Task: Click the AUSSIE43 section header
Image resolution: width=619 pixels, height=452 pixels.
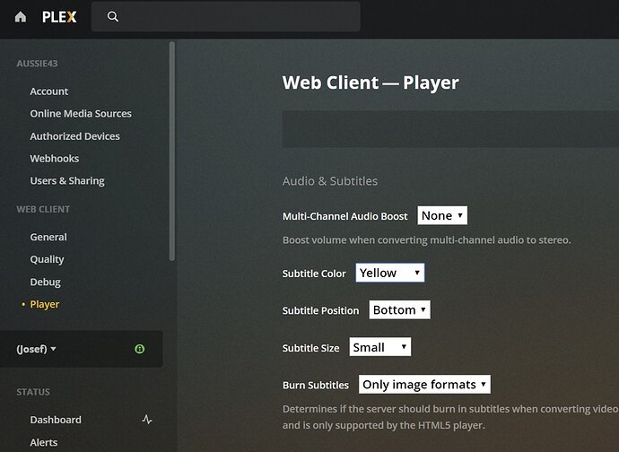Action: [37, 64]
